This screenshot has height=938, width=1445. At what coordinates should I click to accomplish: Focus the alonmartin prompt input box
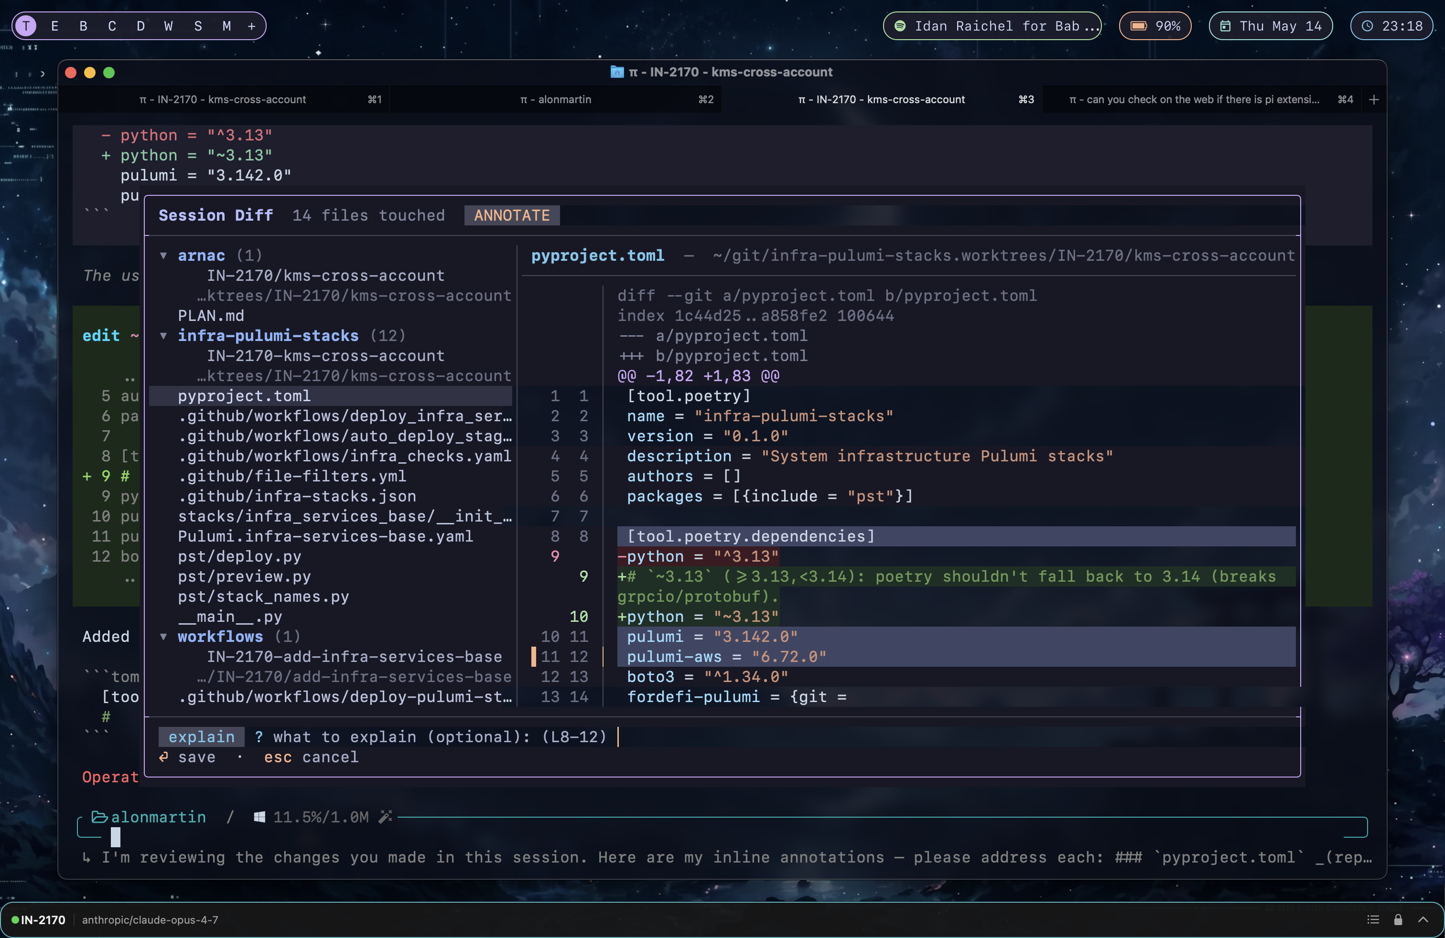point(722,837)
